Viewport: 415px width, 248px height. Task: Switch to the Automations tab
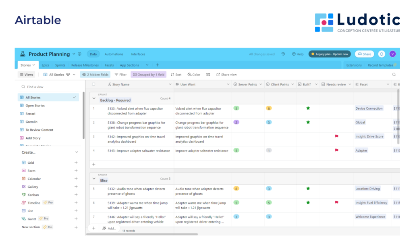point(114,54)
